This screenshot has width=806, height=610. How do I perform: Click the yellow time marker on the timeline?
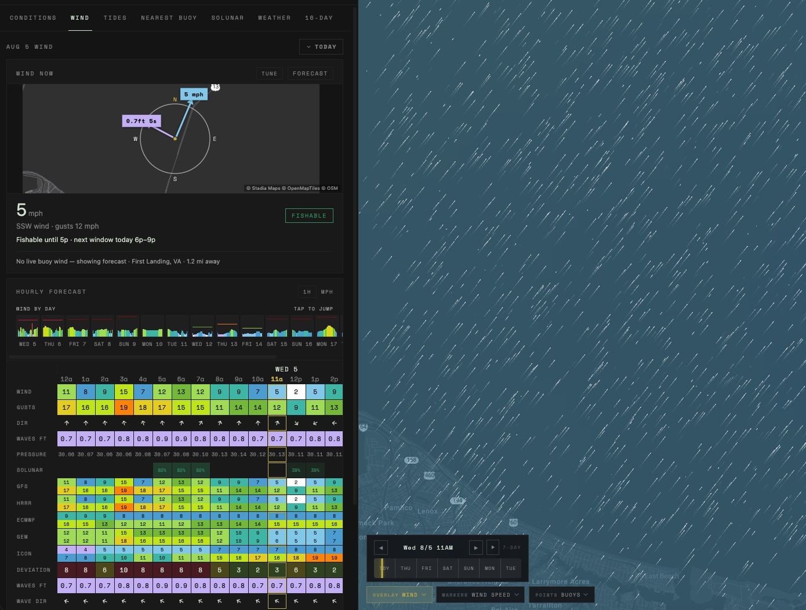pyautogui.click(x=382, y=568)
